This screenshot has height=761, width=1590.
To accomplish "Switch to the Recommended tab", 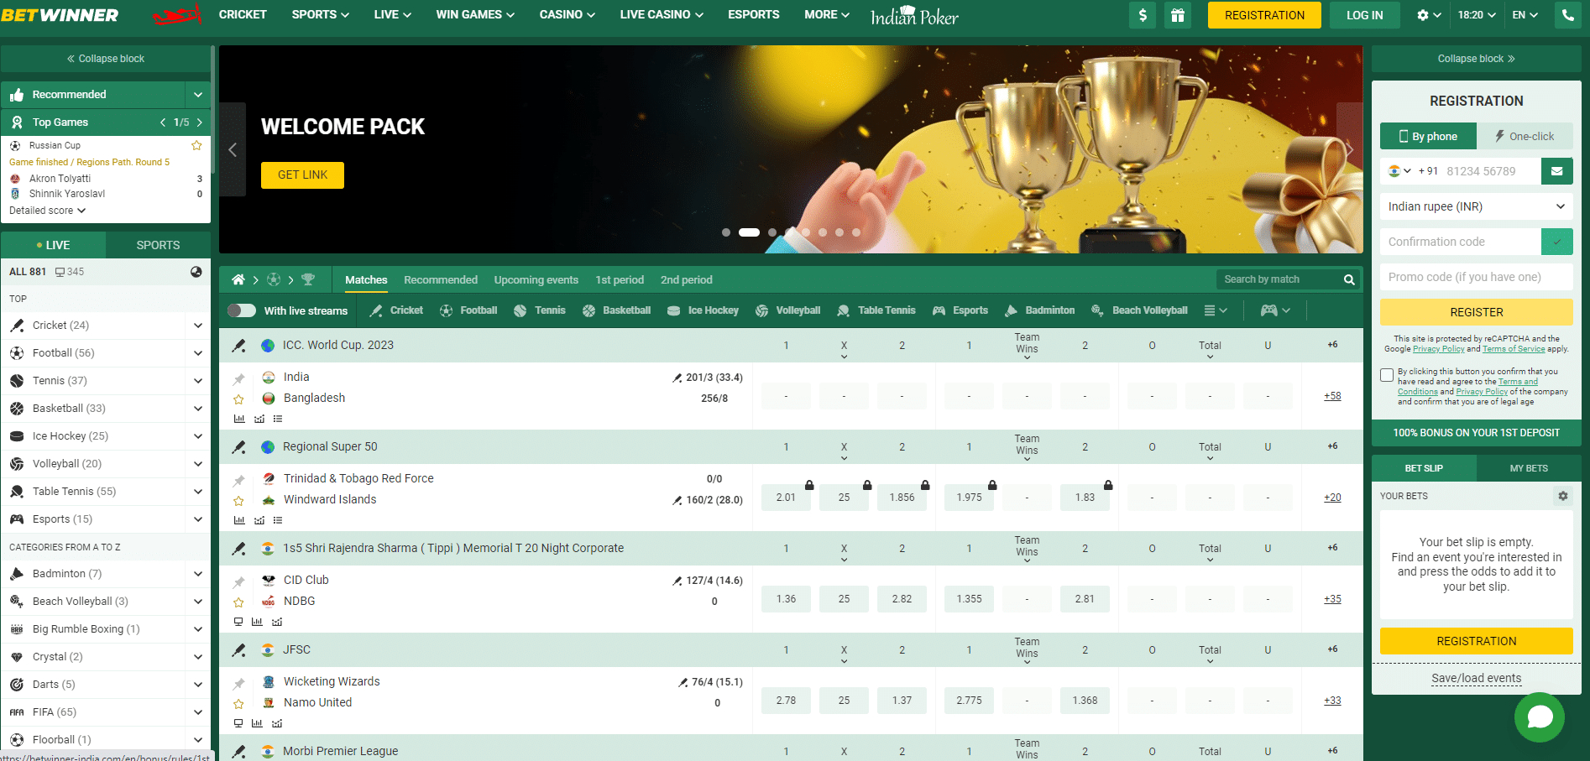I will (441, 279).
